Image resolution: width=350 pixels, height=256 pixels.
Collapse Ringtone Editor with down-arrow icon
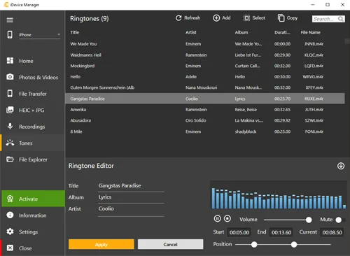pyautogui.click(x=341, y=166)
